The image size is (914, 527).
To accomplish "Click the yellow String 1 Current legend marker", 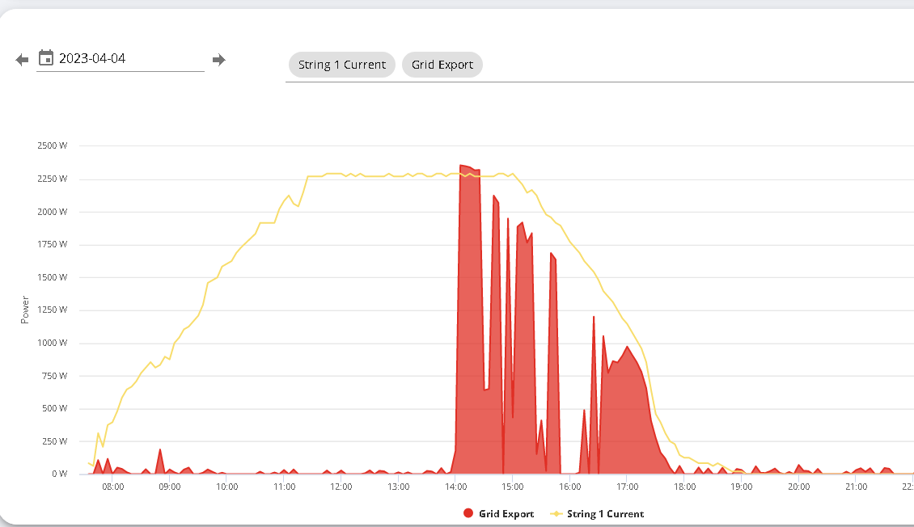I will 556,513.
